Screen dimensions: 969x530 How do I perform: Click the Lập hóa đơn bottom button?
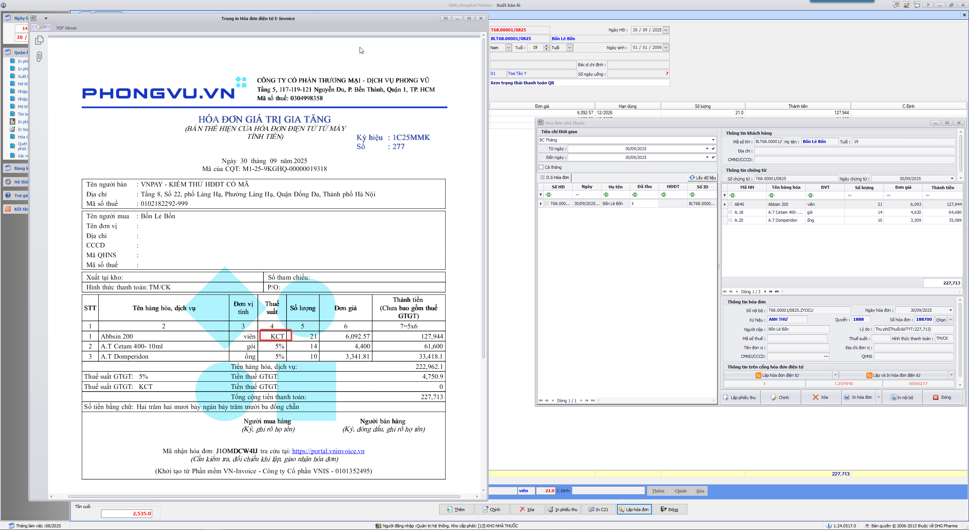click(634, 510)
